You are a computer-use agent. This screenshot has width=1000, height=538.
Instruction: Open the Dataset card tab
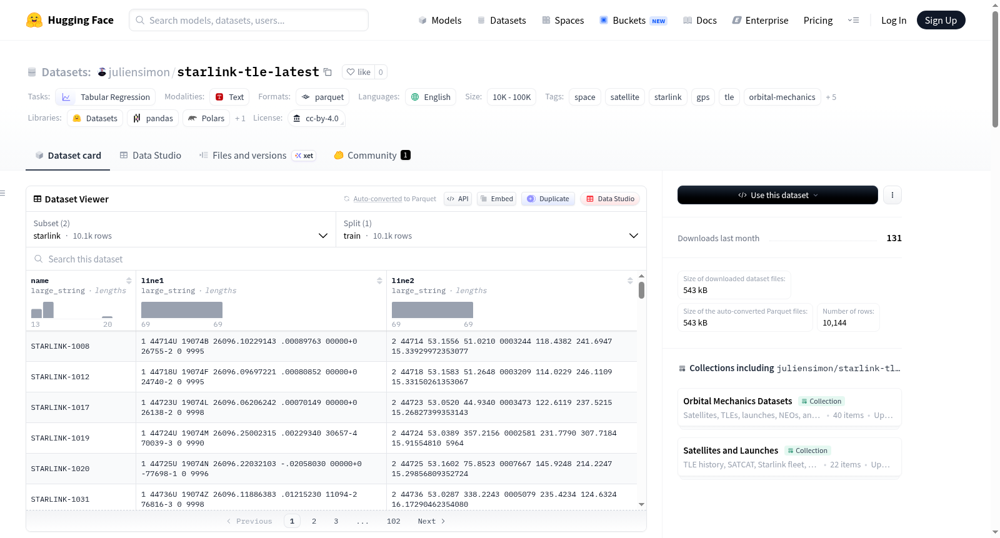pos(68,156)
